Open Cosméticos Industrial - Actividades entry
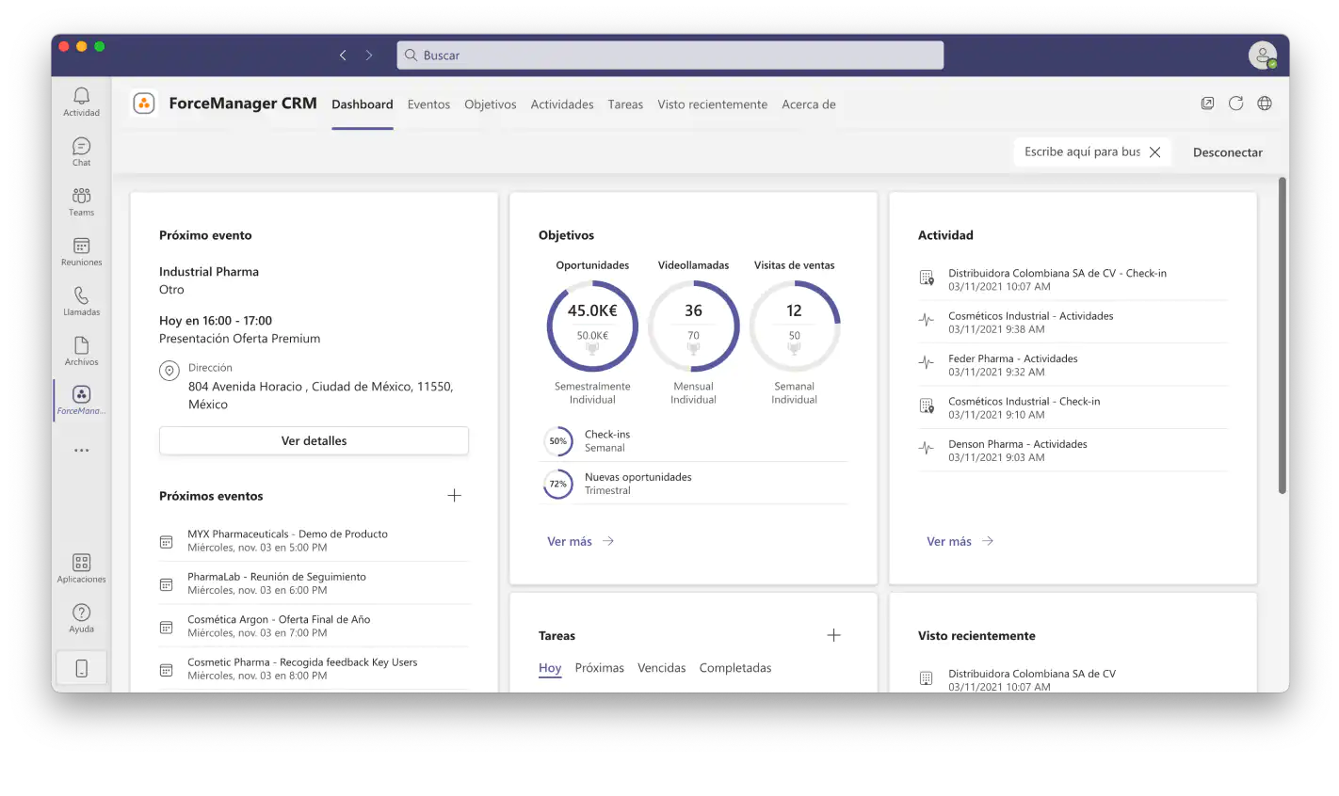Screen dimensions: 1339x796 click(1073, 322)
